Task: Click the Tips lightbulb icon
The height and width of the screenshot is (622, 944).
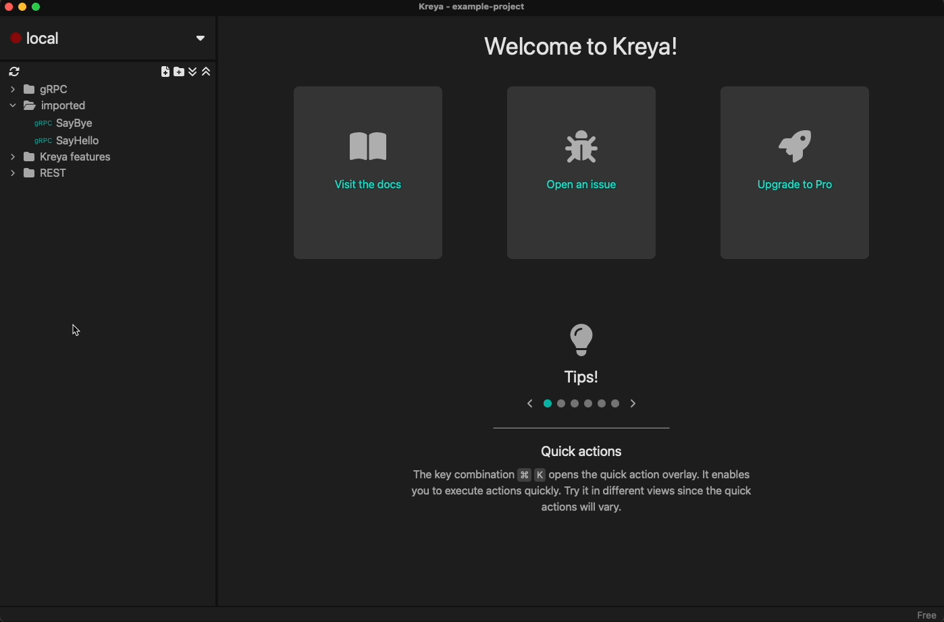Action: pyautogui.click(x=581, y=339)
